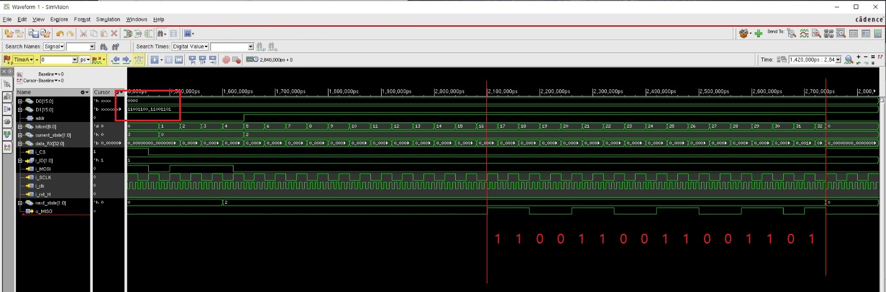The height and width of the screenshot is (292, 886).
Task: Open the Windows menu
Action: pyautogui.click(x=137, y=19)
